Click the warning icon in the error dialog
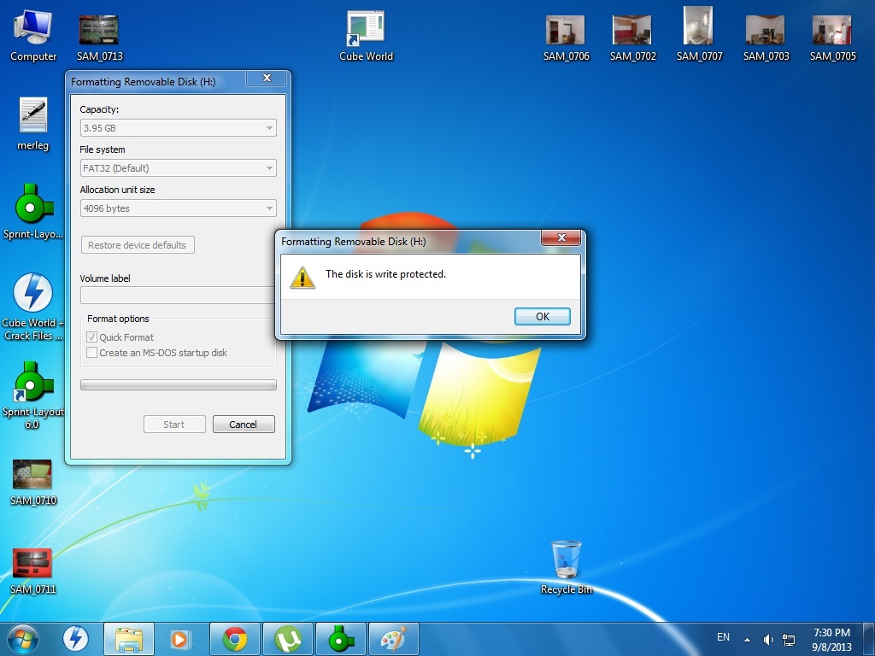The width and height of the screenshot is (875, 656). coord(302,278)
